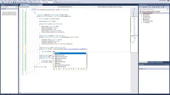Click the green Start debugging button
170x95 pixels.
56,2
